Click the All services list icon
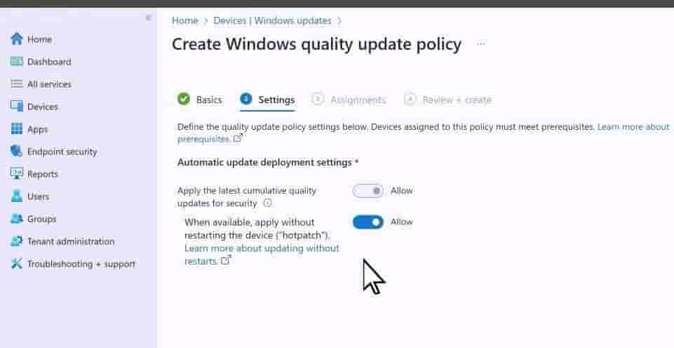Image resolution: width=674 pixels, height=348 pixels. pyautogui.click(x=16, y=84)
